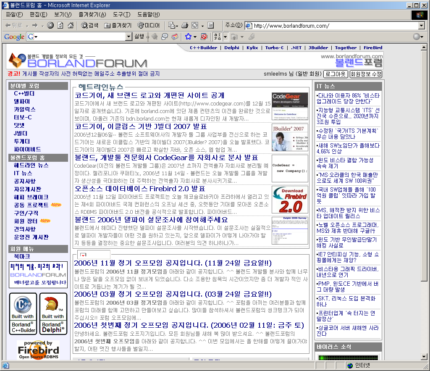Open the 즐겨찾기 (Favorites) toolbar button
This screenshot has width=430, height=371.
pyautogui.click(x=118, y=26)
